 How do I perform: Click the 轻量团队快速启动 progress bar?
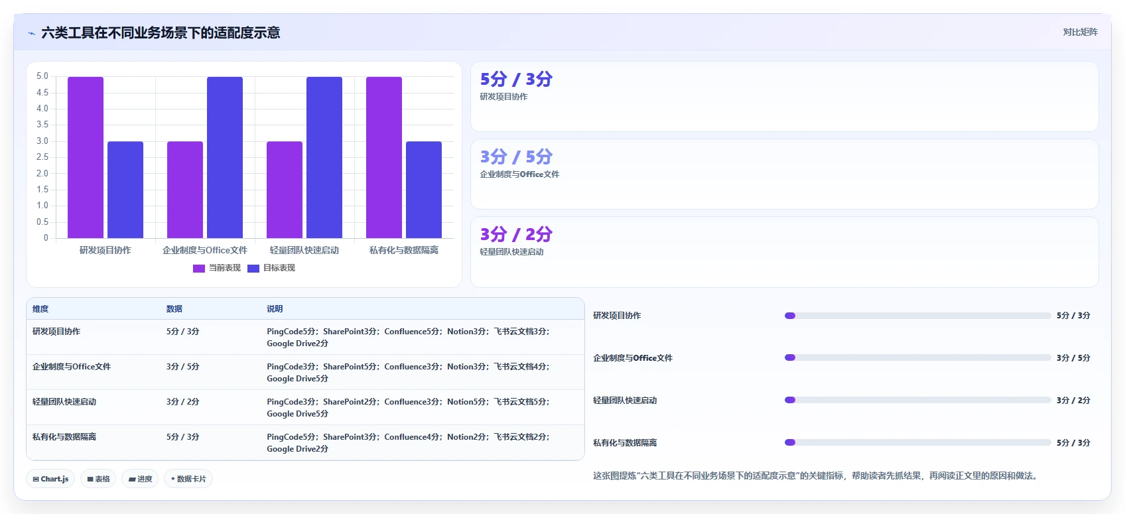[918, 400]
